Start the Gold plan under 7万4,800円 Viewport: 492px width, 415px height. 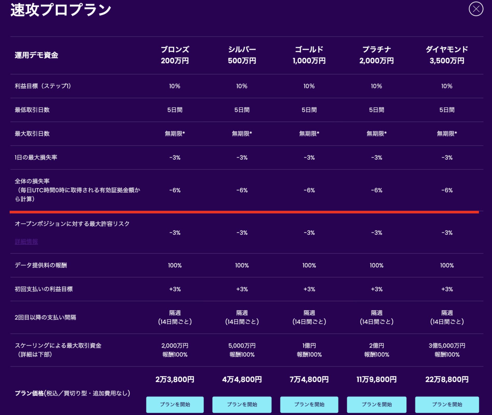309,404
